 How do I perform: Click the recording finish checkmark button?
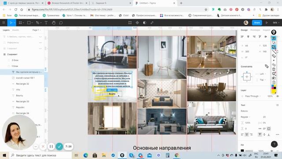(x=59, y=146)
